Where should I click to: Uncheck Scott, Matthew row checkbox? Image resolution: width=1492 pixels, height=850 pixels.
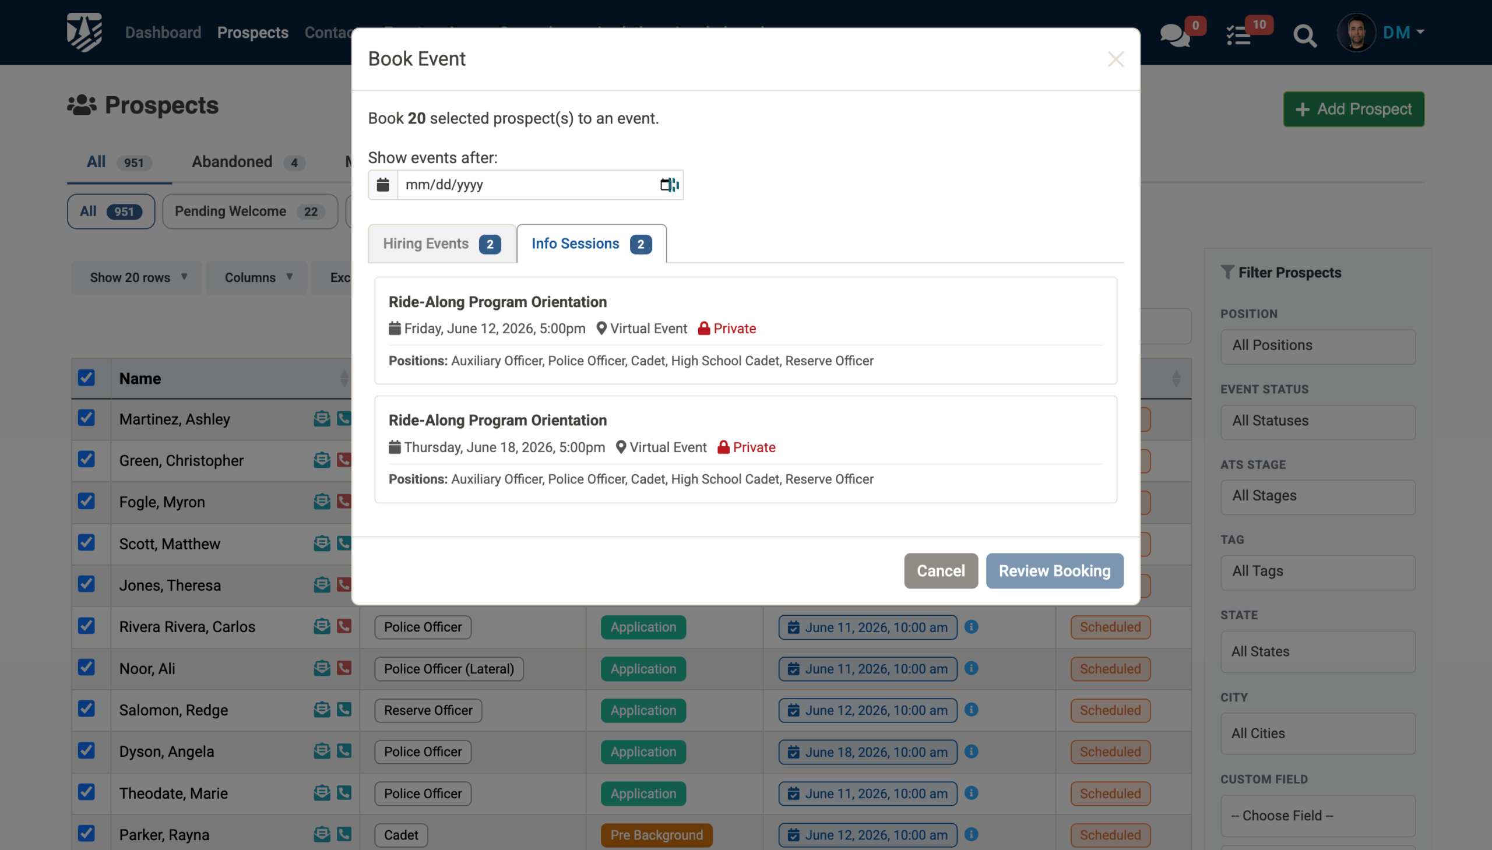tap(86, 542)
